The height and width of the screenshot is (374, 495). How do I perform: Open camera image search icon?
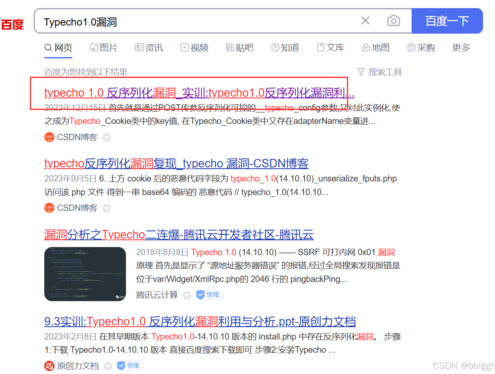[x=393, y=21]
